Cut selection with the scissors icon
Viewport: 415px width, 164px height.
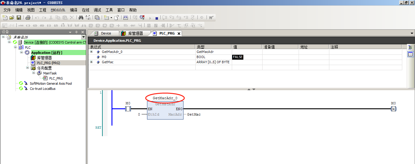pyautogui.click(x=51, y=18)
